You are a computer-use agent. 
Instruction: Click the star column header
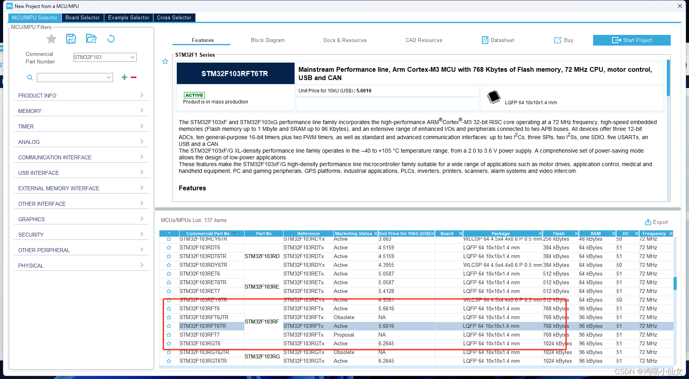(x=169, y=234)
